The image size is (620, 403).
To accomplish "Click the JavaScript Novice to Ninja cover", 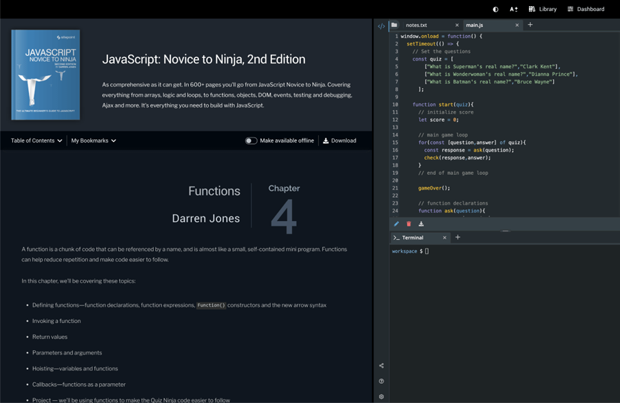I will pos(46,75).
